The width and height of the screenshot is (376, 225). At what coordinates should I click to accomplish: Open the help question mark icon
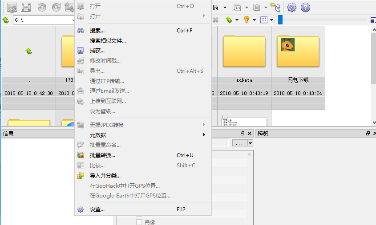tap(305, 8)
